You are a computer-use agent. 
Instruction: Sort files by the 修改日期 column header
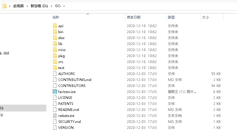(x=134, y=17)
